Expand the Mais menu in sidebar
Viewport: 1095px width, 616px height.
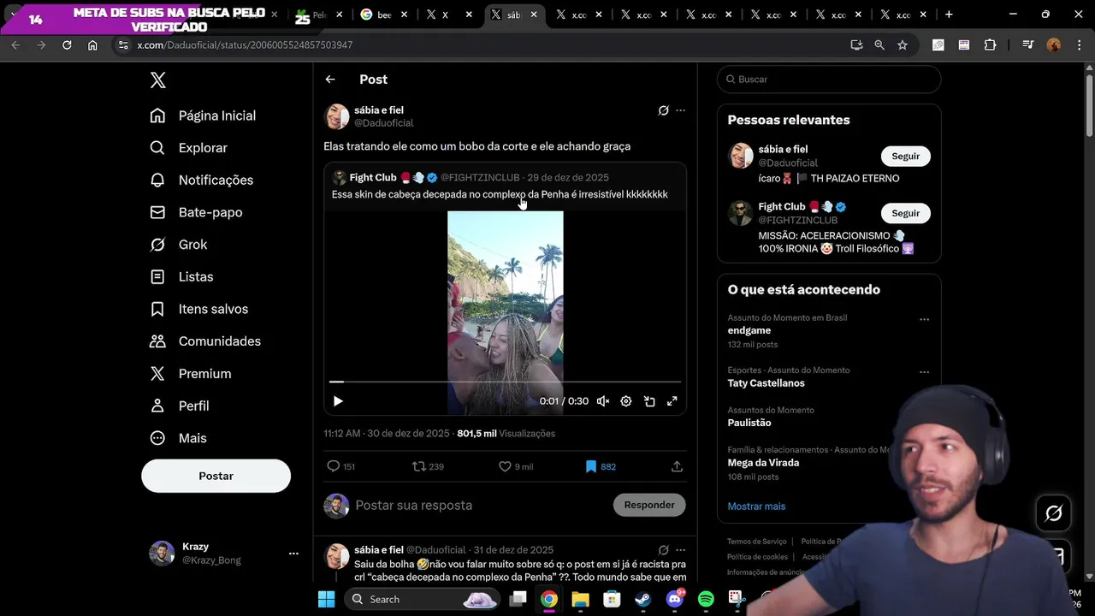[x=178, y=438]
